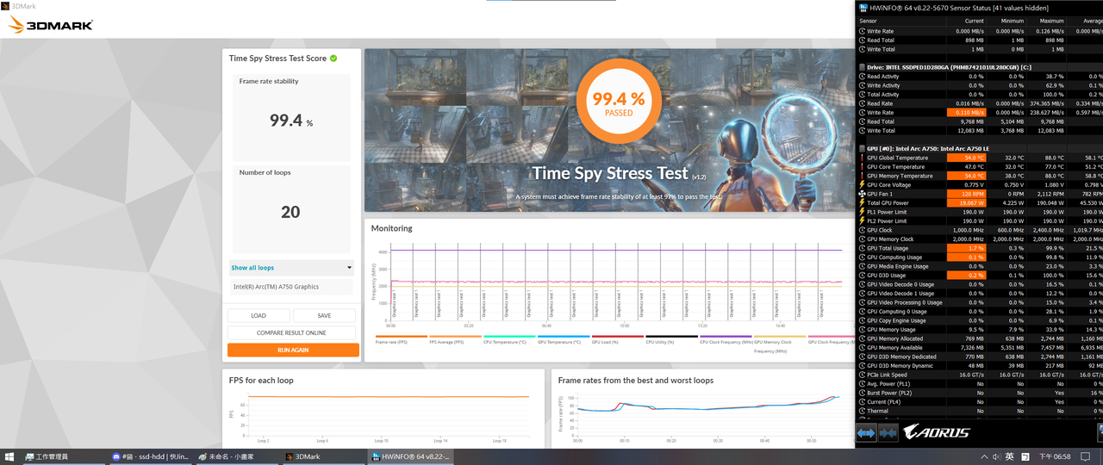Click the Time Spy Stress Test Score heading
The image size is (1103, 465).
[x=277, y=59]
